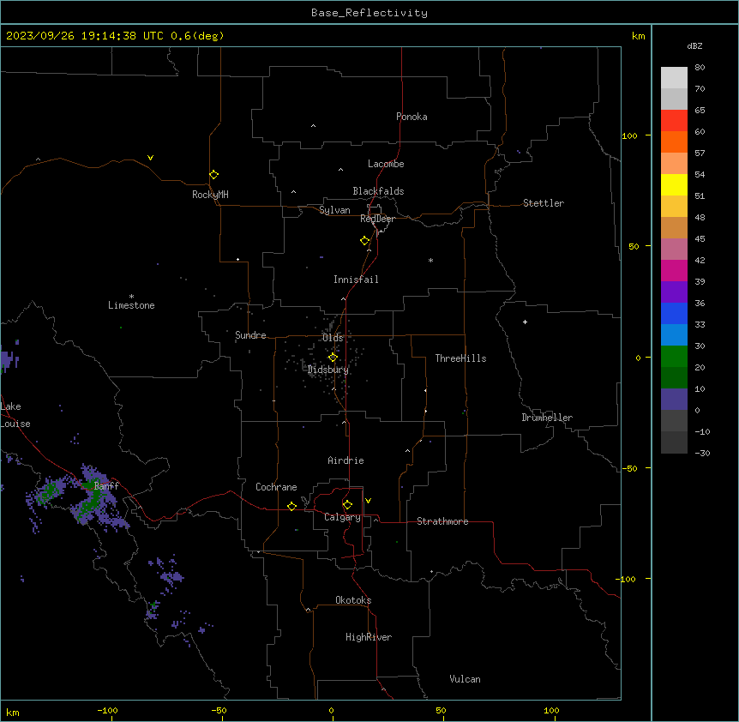739x722 pixels.
Task: Click the Sylvan label
Action: pos(334,210)
